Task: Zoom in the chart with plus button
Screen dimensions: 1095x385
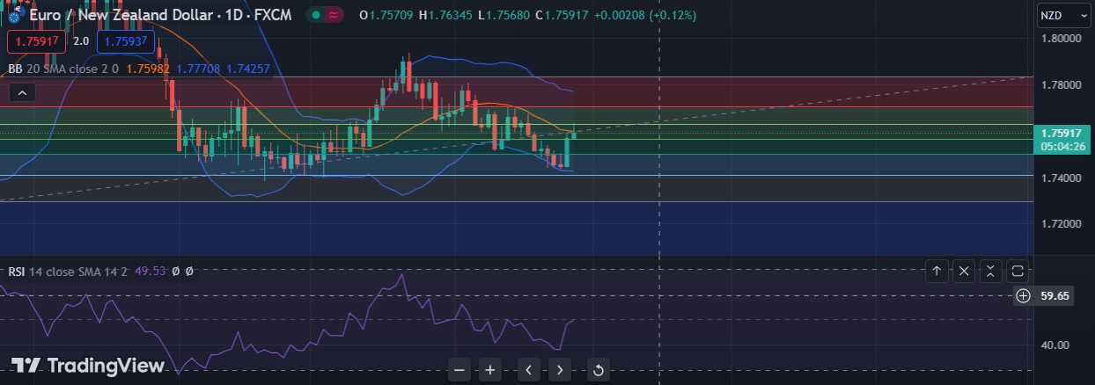Action: pos(490,370)
